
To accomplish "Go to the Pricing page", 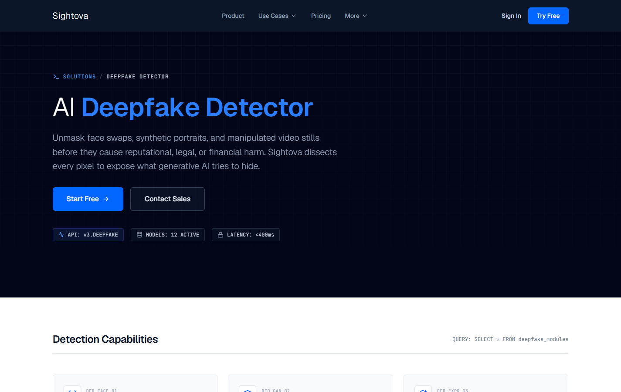I will click(x=321, y=16).
